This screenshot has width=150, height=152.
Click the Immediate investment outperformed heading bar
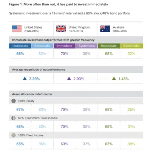click(x=76, y=40)
